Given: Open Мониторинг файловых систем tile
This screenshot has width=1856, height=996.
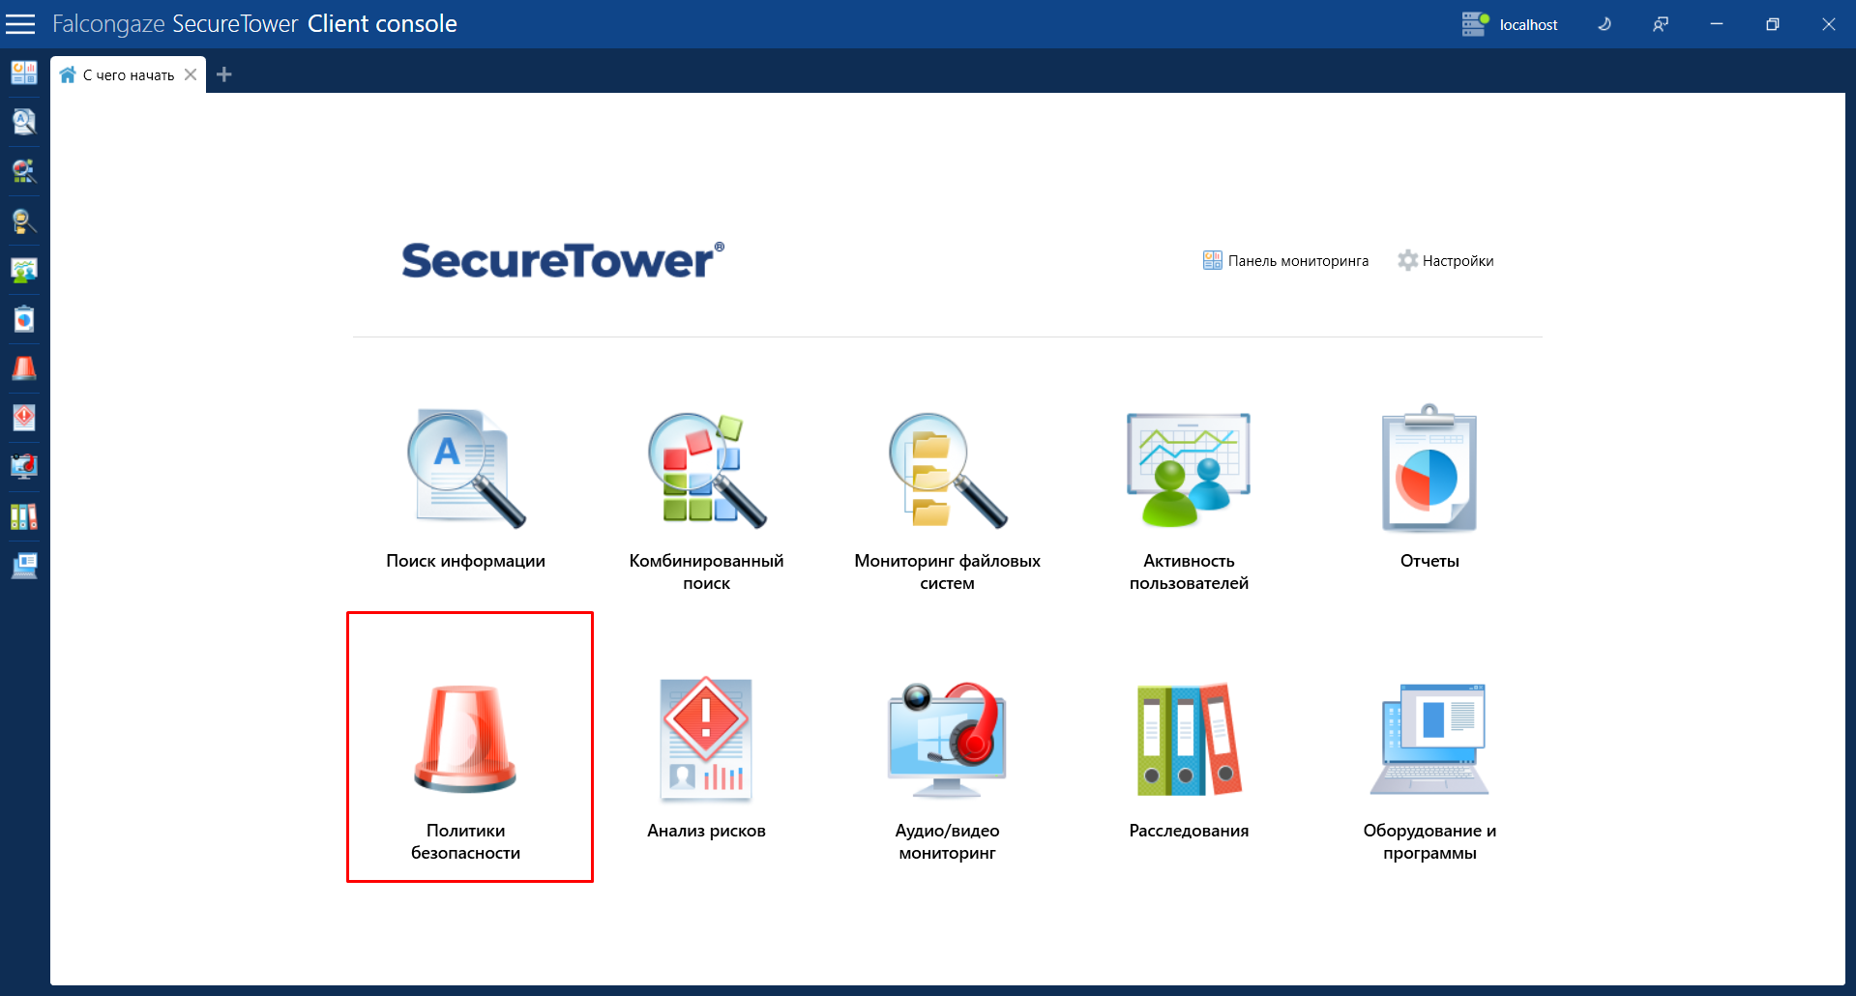Looking at the screenshot, I should click(x=948, y=499).
